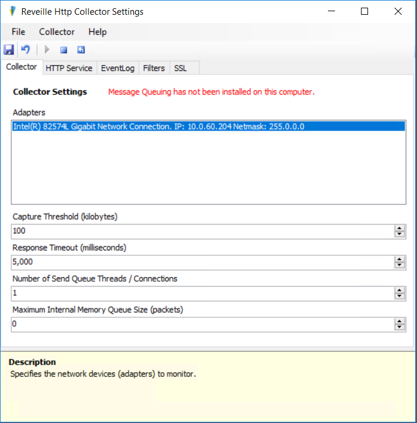Click the Collector Settings heading
Screen dimensions: 417x423
[x=50, y=92]
